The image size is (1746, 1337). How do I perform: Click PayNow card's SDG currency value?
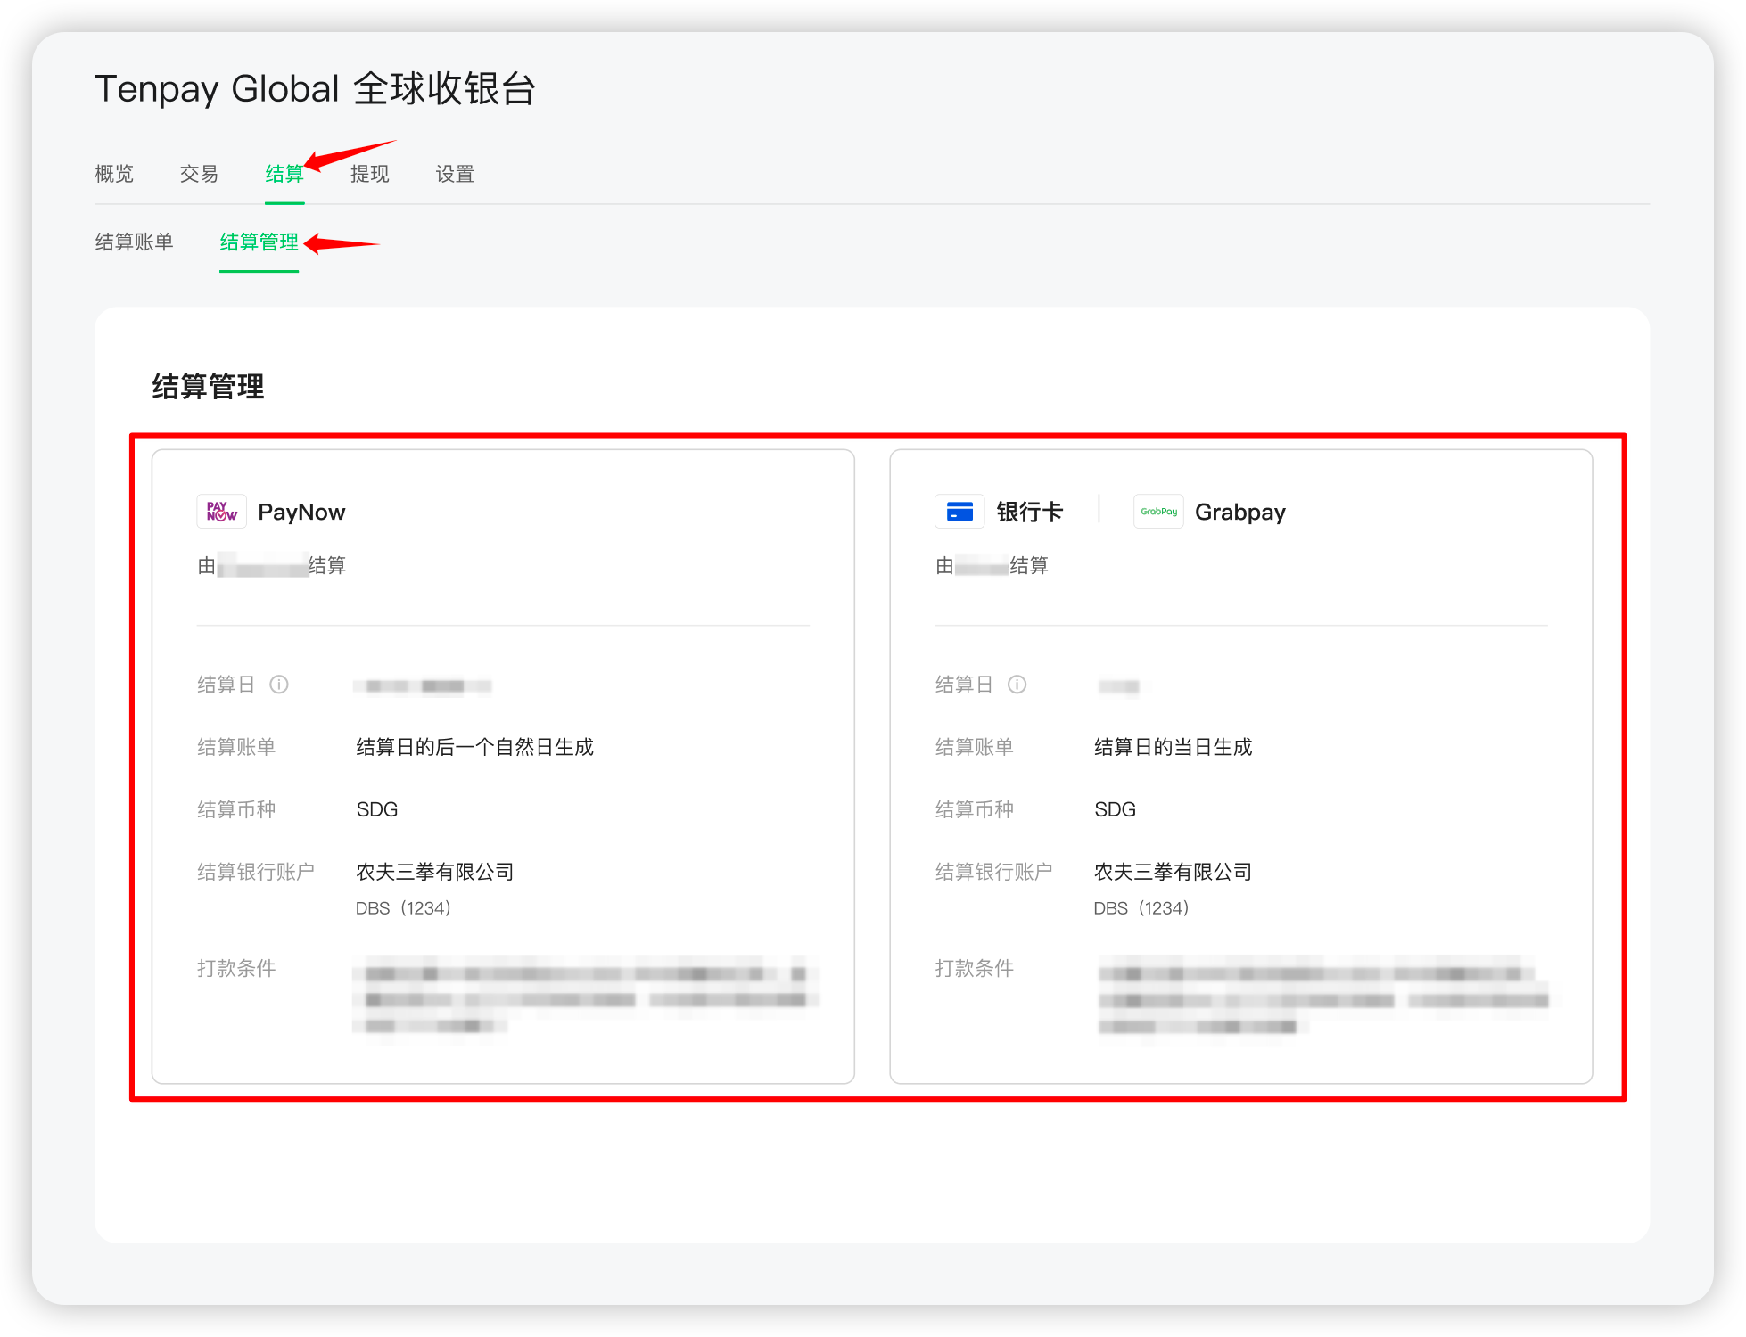[x=377, y=809]
